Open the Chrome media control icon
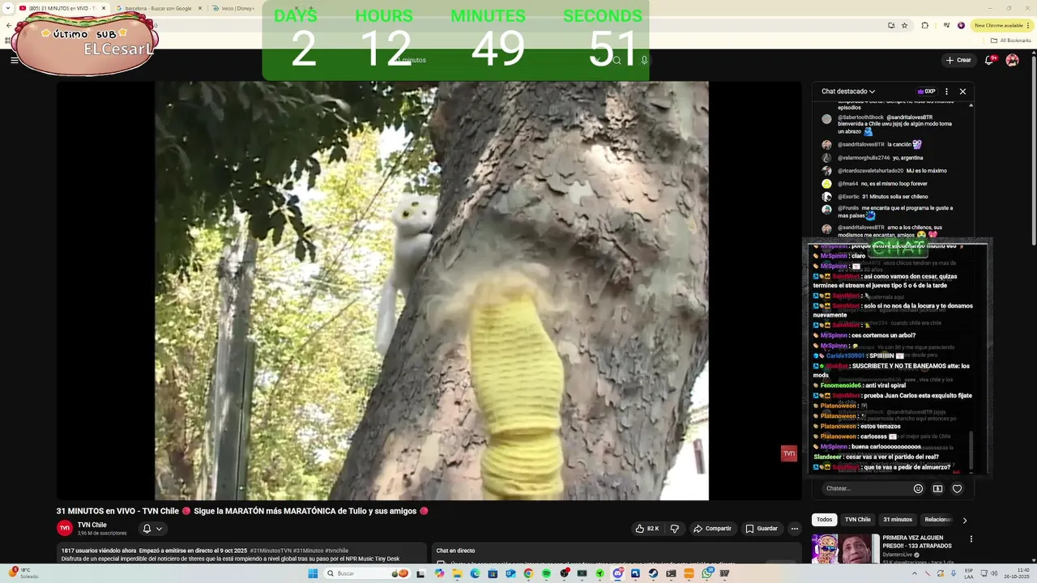 [946, 25]
